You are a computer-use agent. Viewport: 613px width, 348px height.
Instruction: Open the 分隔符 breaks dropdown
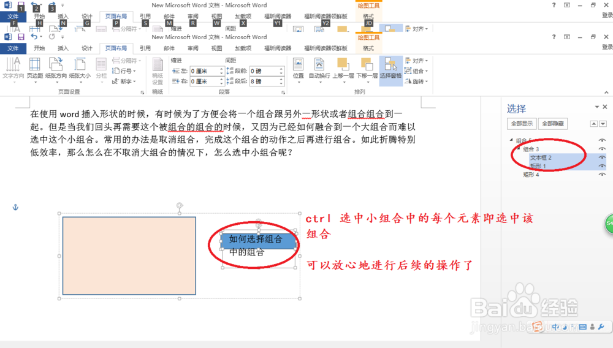point(127,61)
